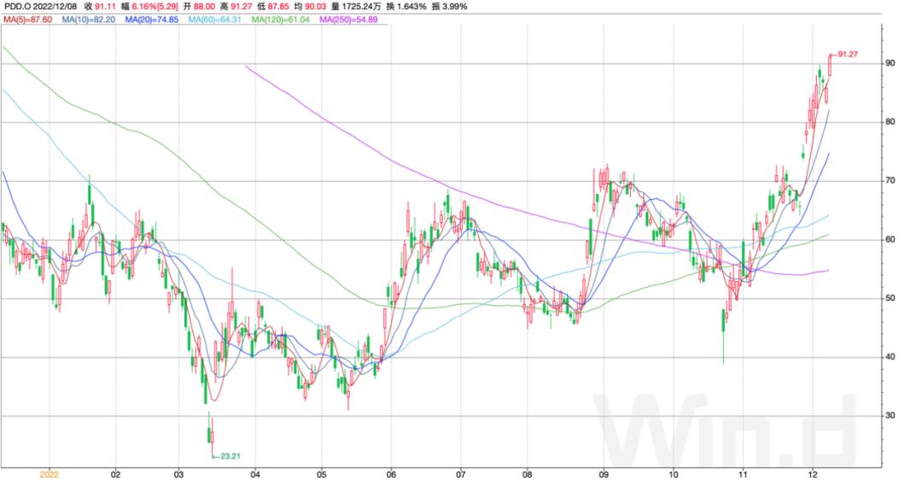Image resolution: width=922 pixels, height=481 pixels.
Task: Click the 90 level on price axis
Action: pos(890,63)
